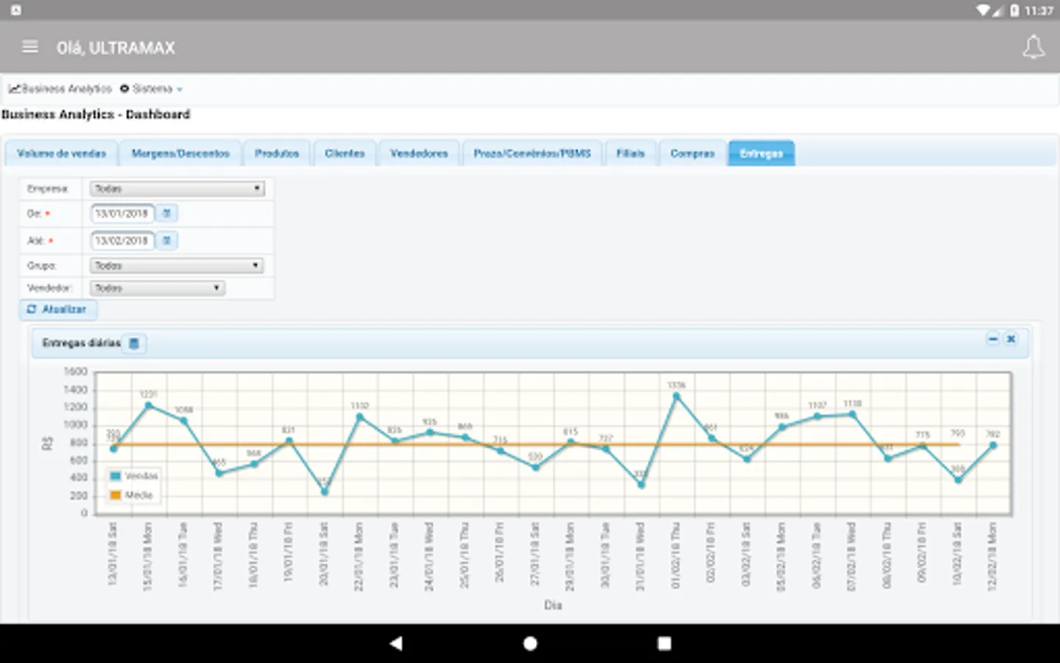Viewport: 1060px width, 663px height.
Task: Tap the Android recent apps button
Action: 664,643
